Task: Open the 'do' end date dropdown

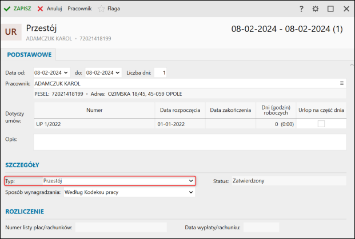Action: [118, 73]
